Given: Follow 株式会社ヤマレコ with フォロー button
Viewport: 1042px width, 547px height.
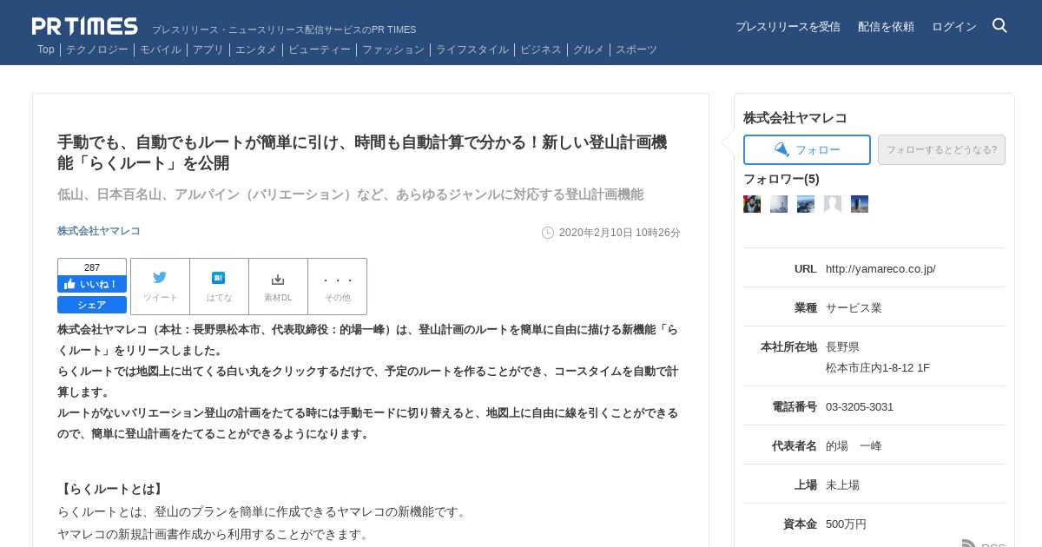Looking at the screenshot, I should click(807, 149).
